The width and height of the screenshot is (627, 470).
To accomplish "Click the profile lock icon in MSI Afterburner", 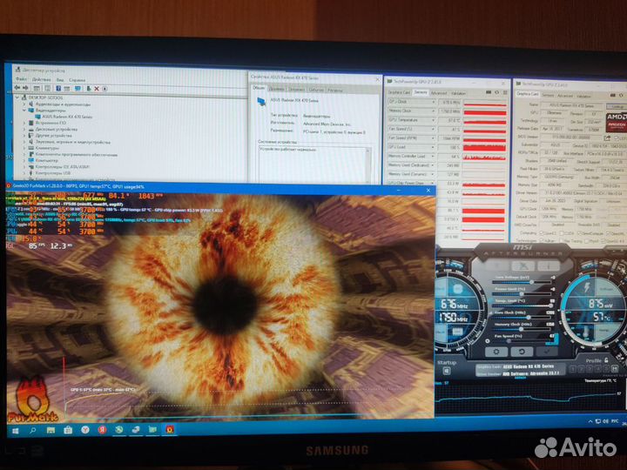I will pyautogui.click(x=606, y=360).
